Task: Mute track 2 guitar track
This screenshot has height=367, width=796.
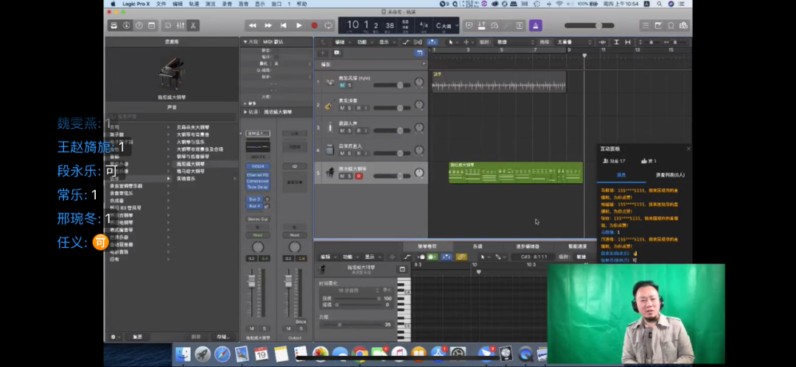Action: coord(342,108)
